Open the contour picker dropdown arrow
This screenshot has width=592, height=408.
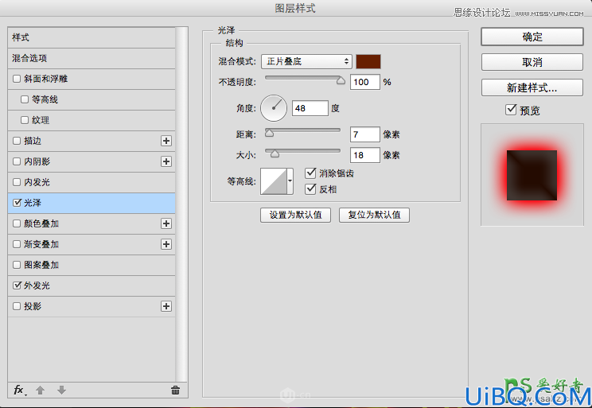(290, 181)
